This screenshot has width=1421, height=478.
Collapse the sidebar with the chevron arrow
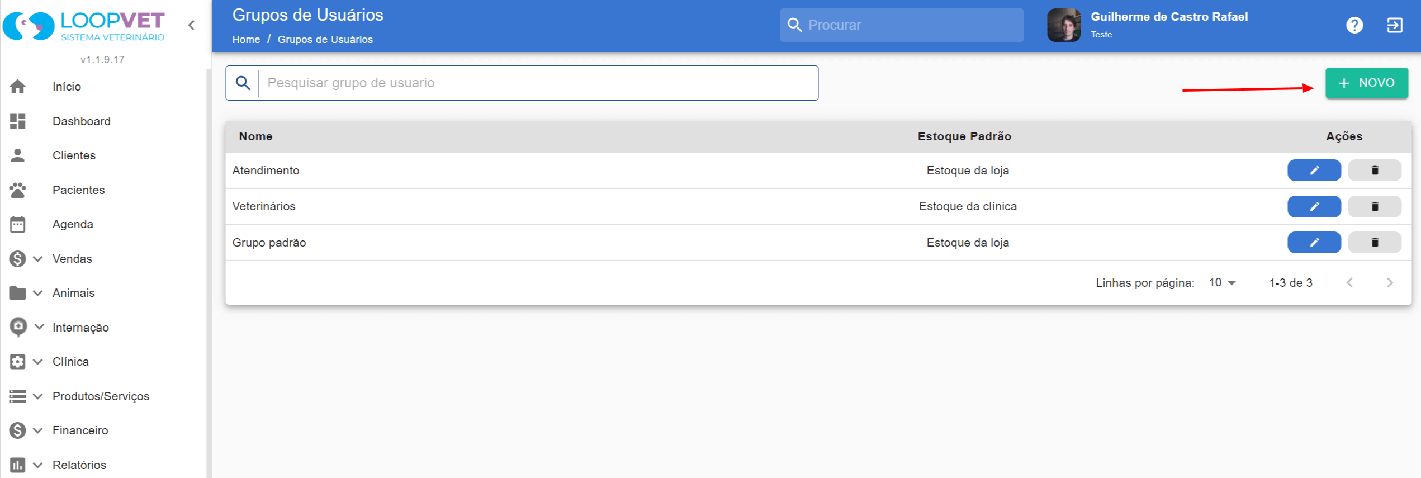coord(191,25)
